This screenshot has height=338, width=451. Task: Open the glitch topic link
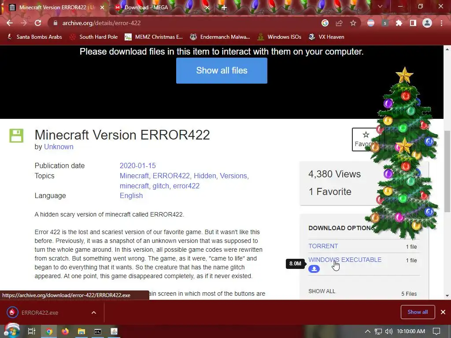(x=161, y=186)
